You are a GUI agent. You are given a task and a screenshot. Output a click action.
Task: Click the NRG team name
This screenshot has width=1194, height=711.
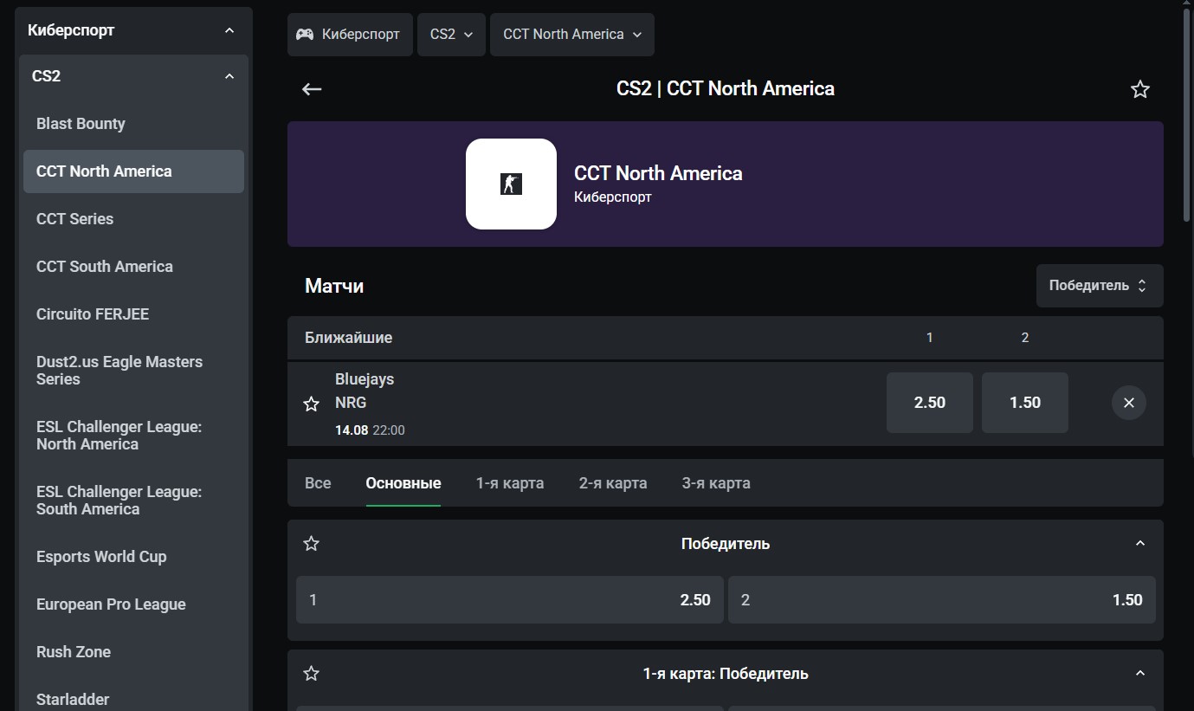coord(351,403)
